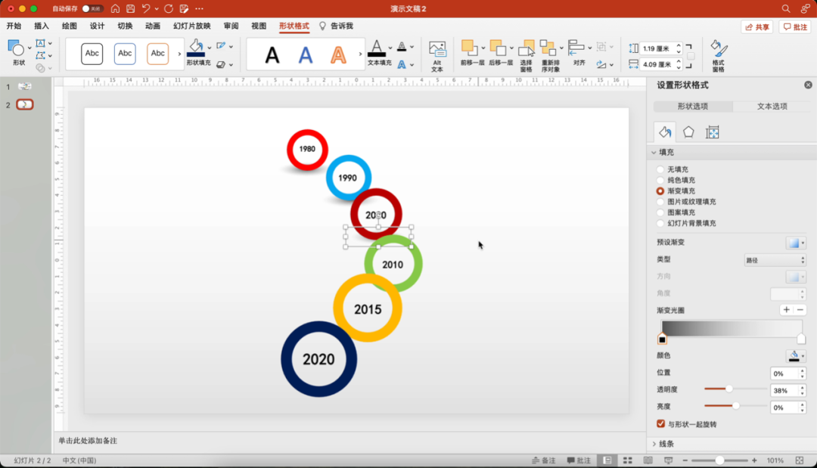The height and width of the screenshot is (468, 817).
Task: Click the Position (位置) 0% input field
Action: 784,373
